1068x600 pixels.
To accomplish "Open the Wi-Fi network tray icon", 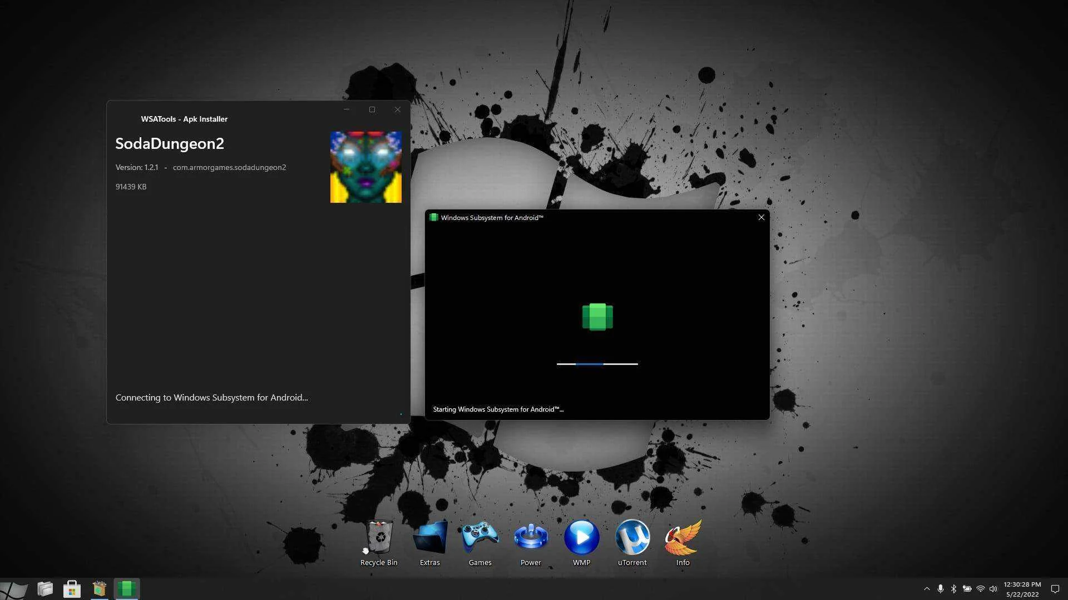I will pos(981,589).
